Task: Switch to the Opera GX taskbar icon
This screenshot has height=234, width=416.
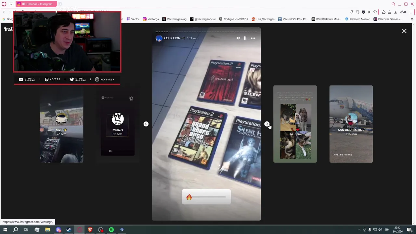Action: 79,230
